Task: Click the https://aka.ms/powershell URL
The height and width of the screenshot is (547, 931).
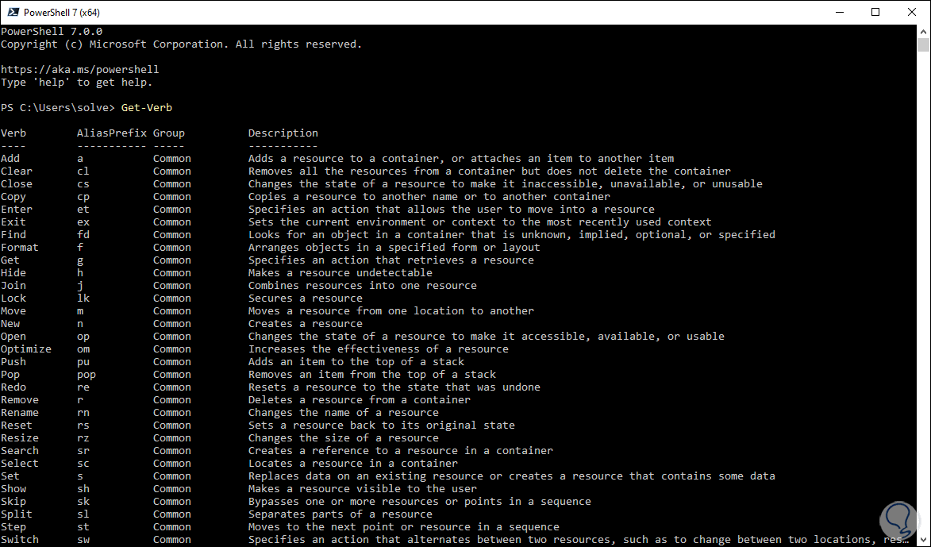Action: point(79,70)
